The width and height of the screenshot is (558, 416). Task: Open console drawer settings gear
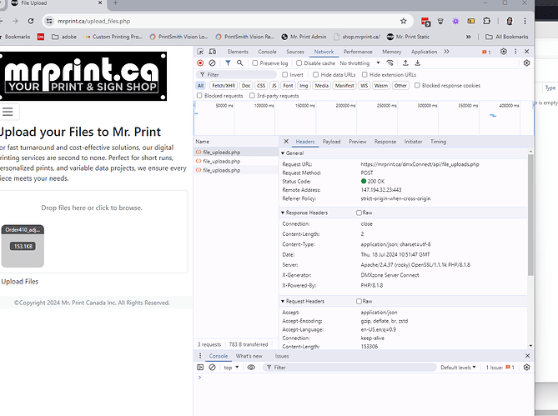point(526,368)
